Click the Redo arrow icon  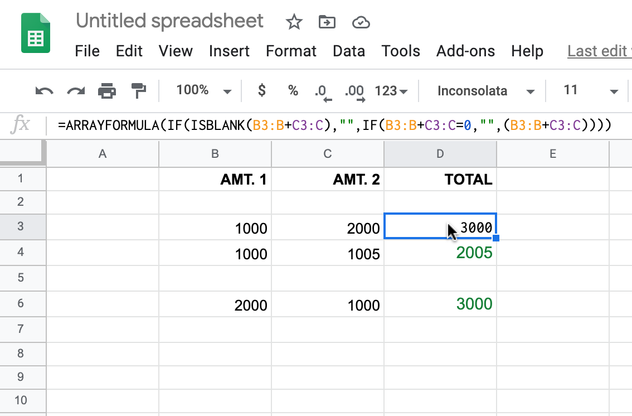click(x=76, y=91)
